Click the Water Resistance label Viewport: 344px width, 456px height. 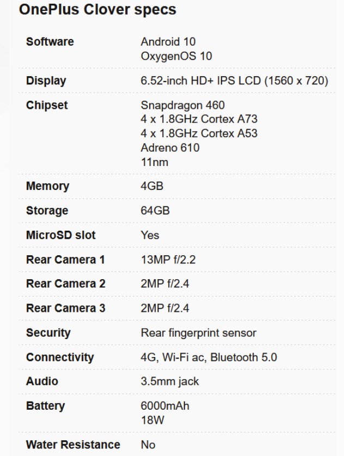coord(73,445)
